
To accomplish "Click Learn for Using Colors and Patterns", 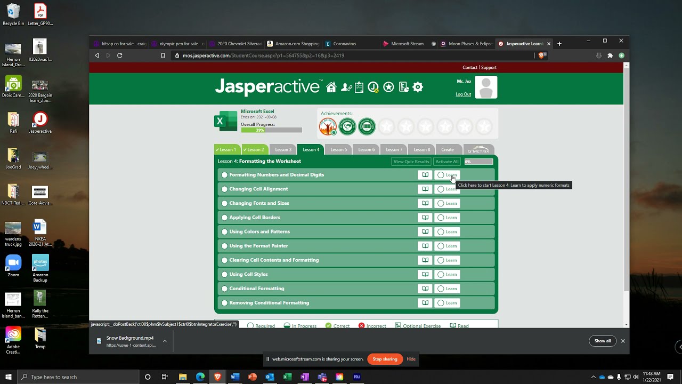I will pos(447,231).
